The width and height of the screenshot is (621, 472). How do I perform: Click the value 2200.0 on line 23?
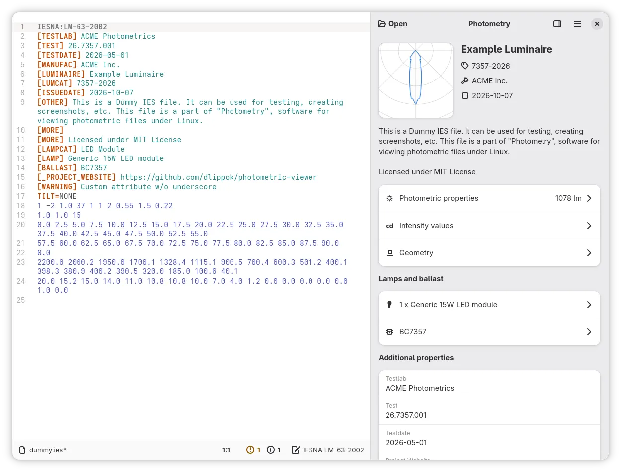[51, 262]
